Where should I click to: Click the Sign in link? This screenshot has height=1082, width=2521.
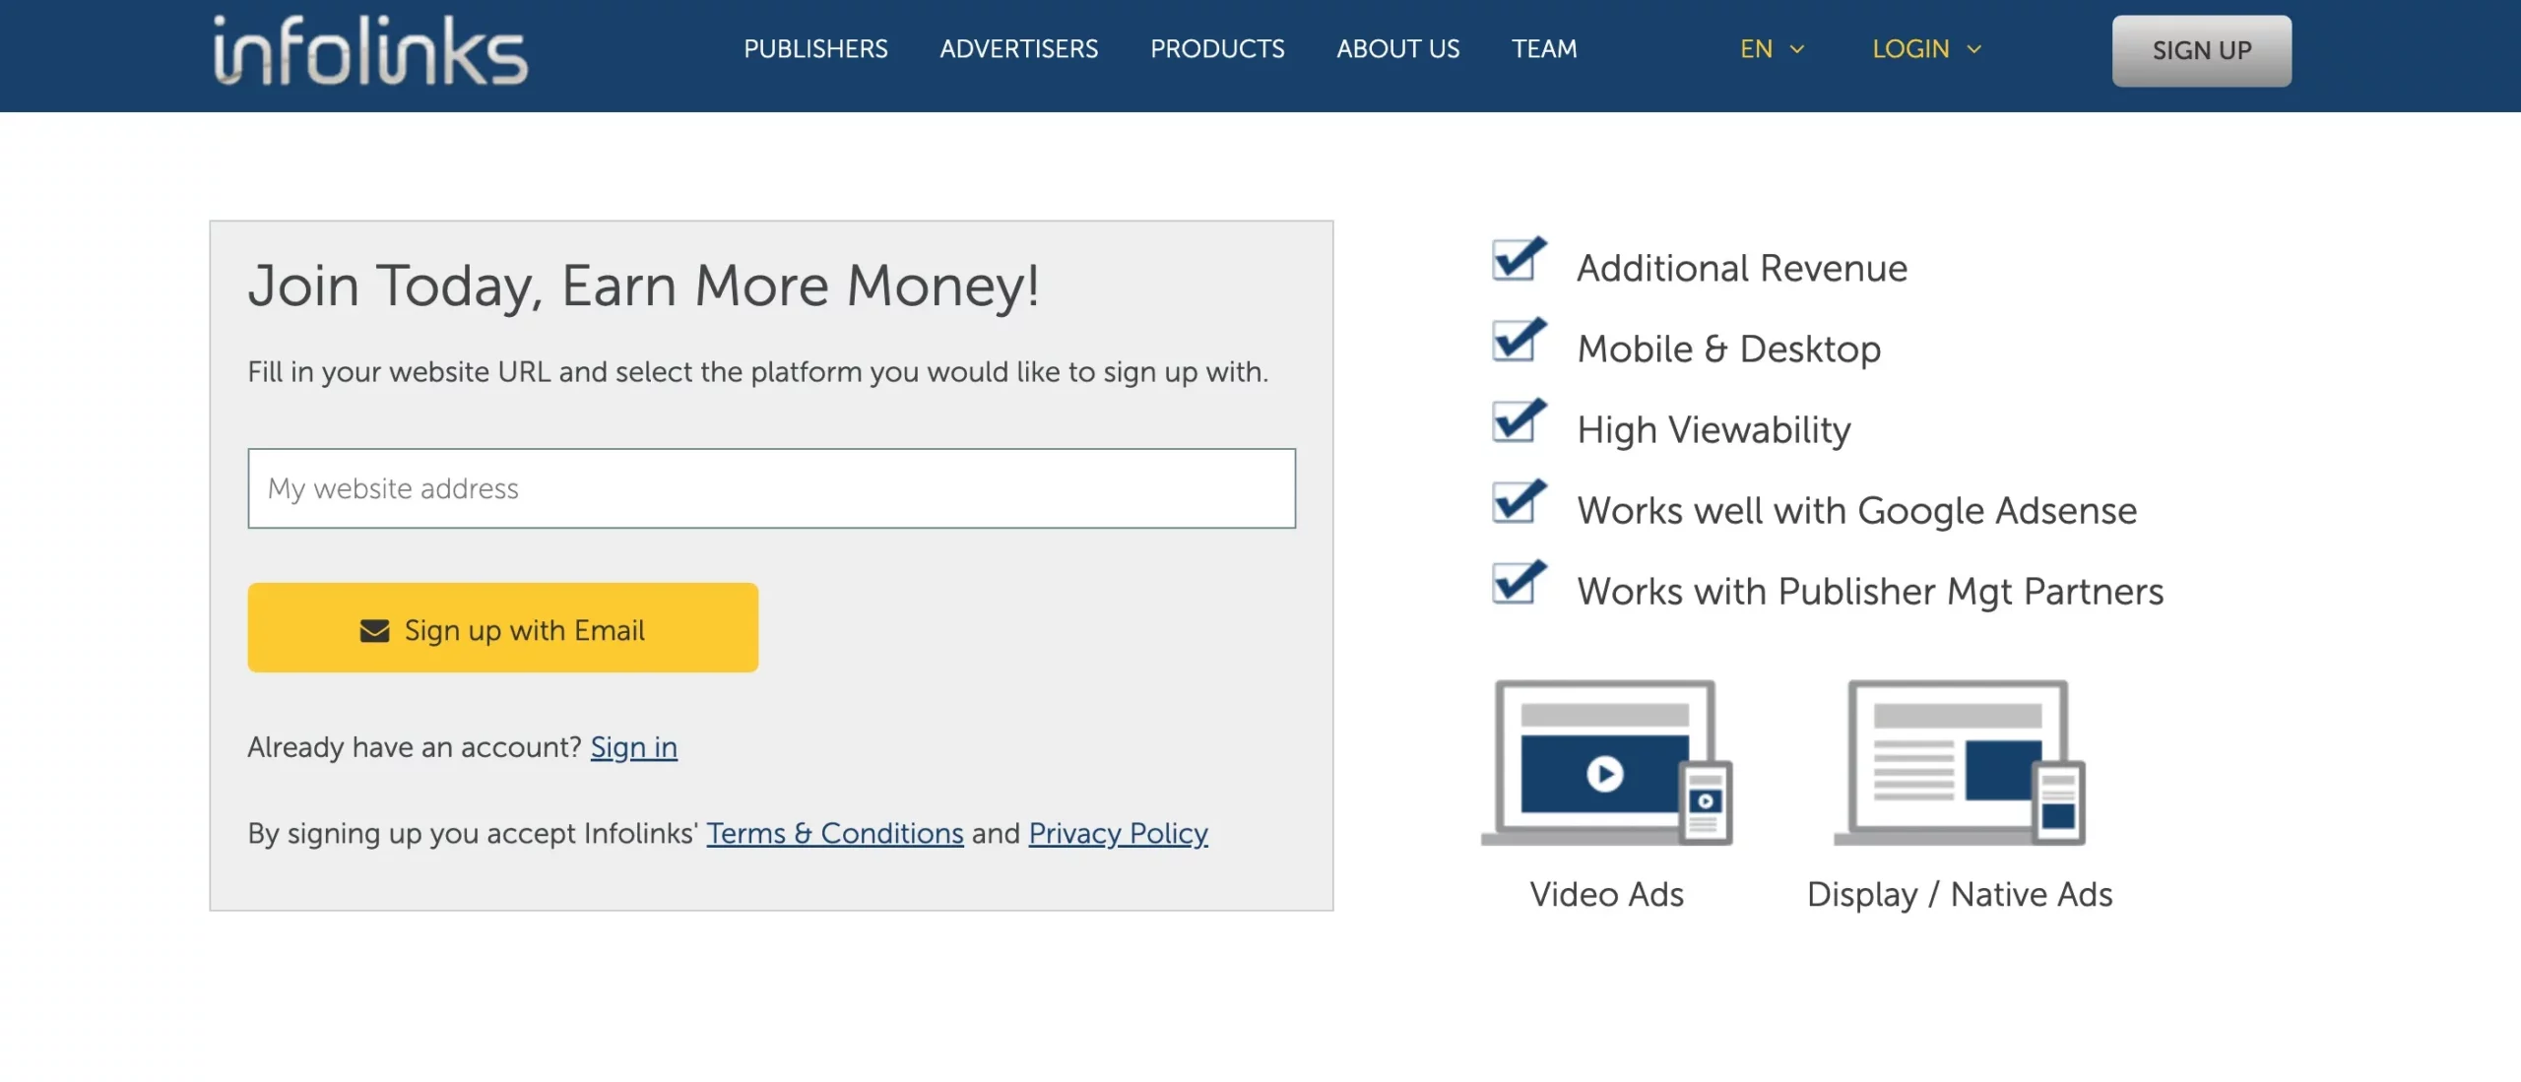point(633,744)
